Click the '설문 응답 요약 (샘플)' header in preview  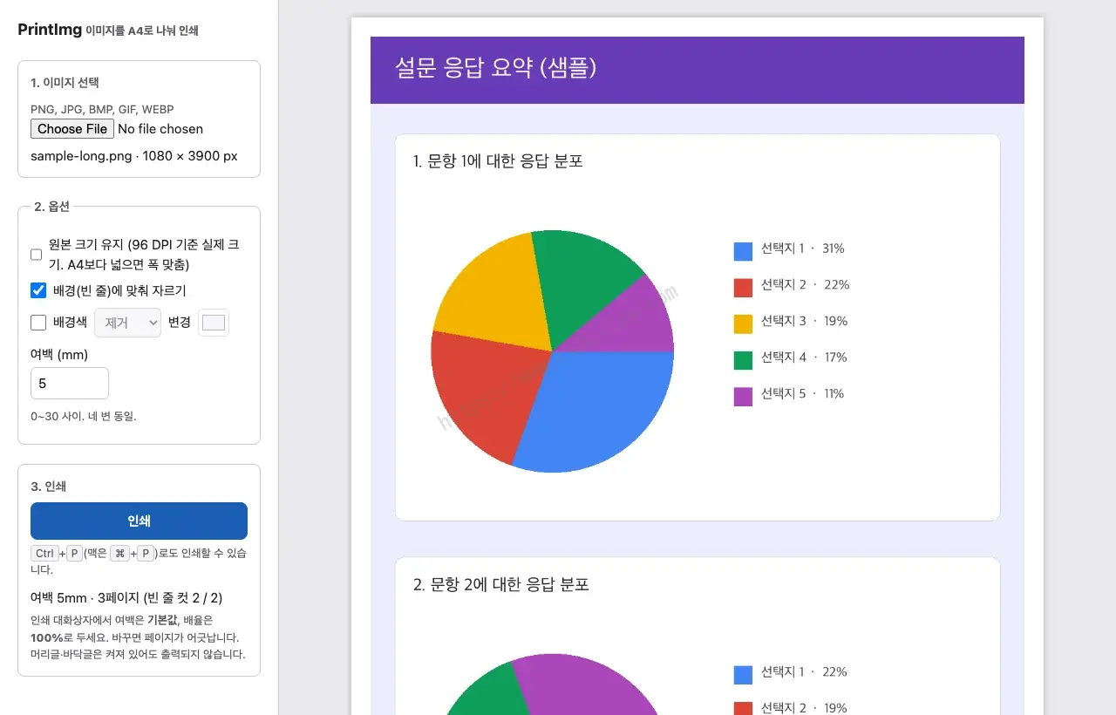tap(495, 68)
